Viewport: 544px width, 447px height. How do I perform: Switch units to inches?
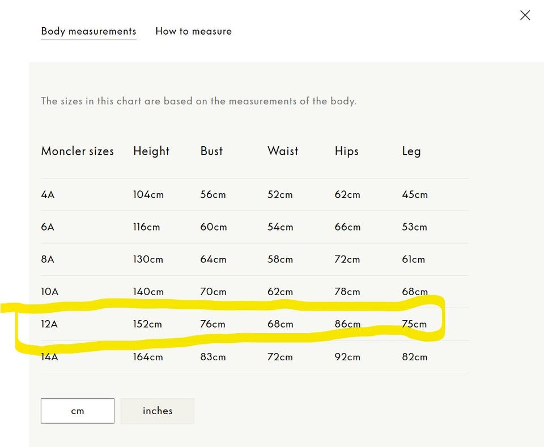pyautogui.click(x=158, y=411)
